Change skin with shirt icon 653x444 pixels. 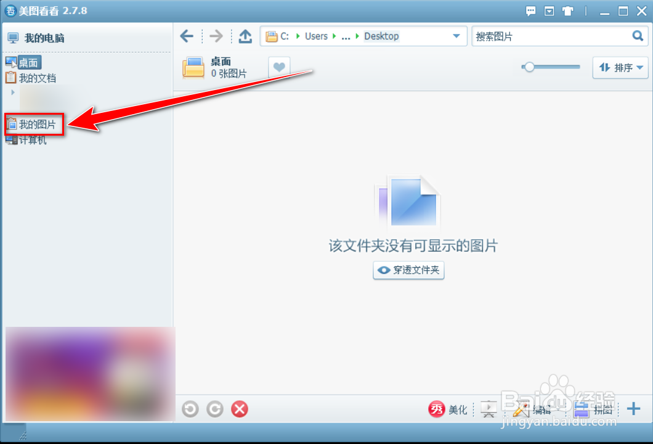click(x=567, y=11)
